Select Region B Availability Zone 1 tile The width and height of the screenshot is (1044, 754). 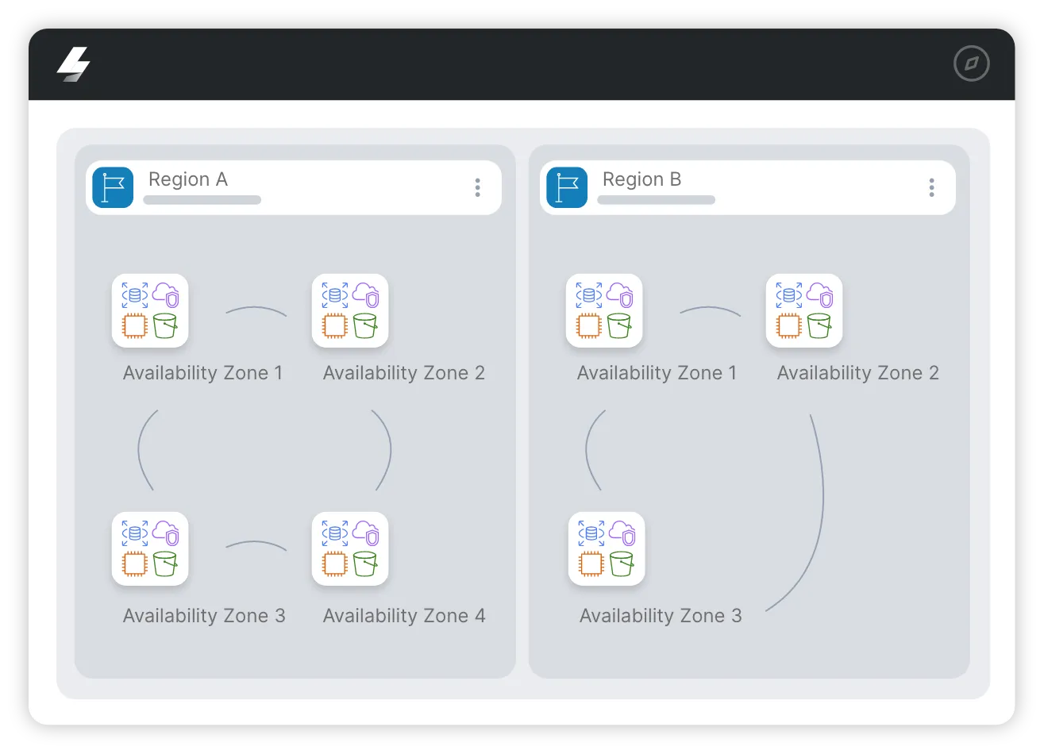[604, 310]
